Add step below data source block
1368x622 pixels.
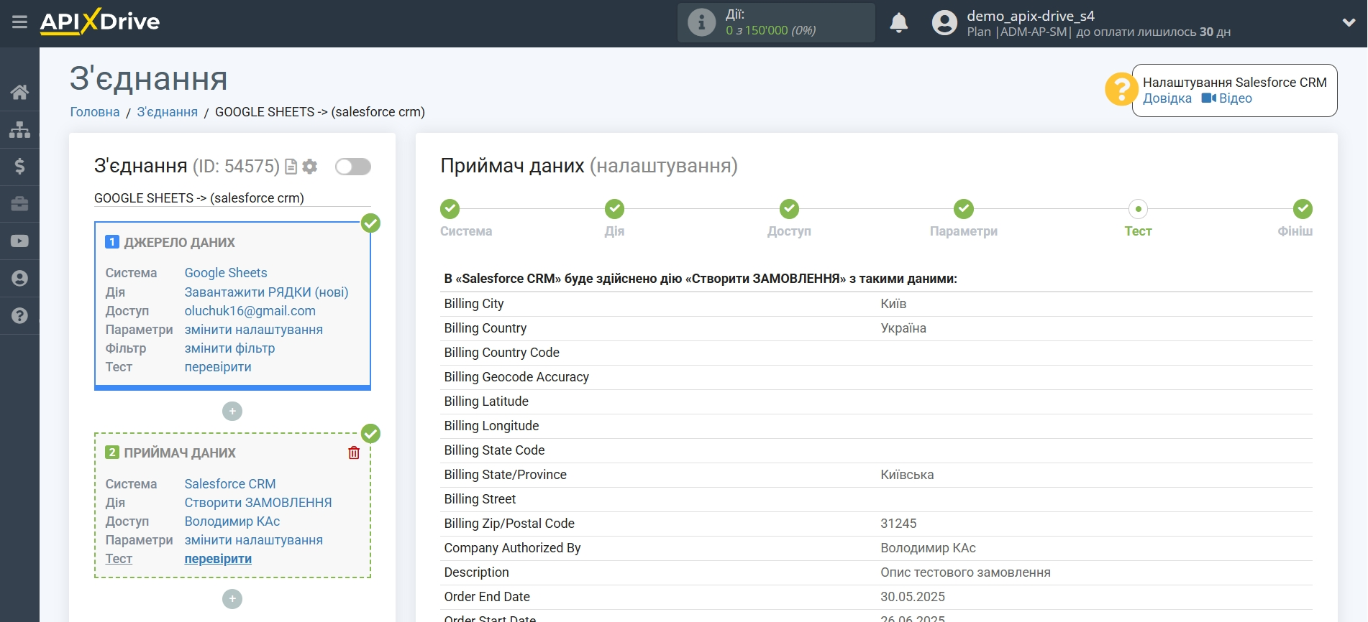point(232,411)
